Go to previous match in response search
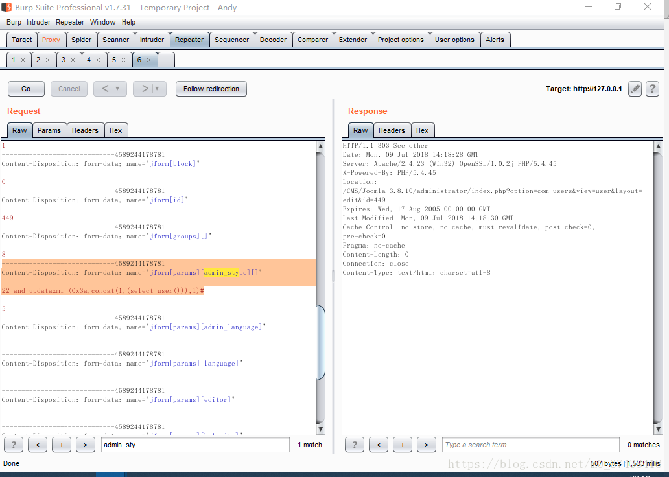 pyautogui.click(x=379, y=445)
